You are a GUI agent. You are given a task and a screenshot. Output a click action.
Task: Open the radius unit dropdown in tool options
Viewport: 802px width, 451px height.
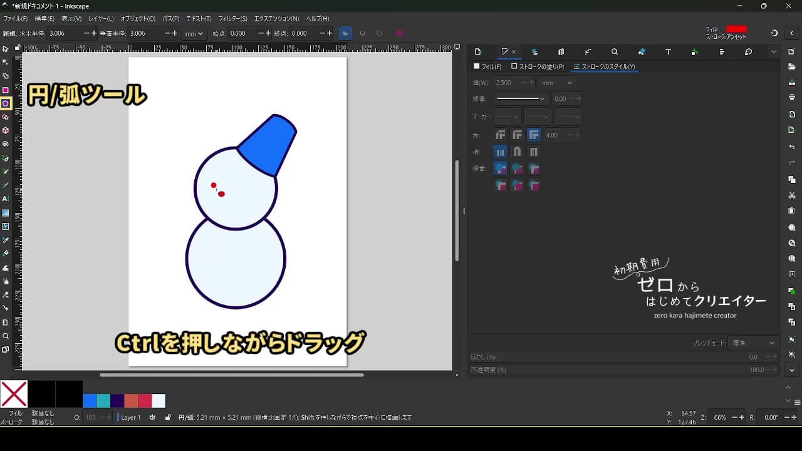pyautogui.click(x=193, y=33)
